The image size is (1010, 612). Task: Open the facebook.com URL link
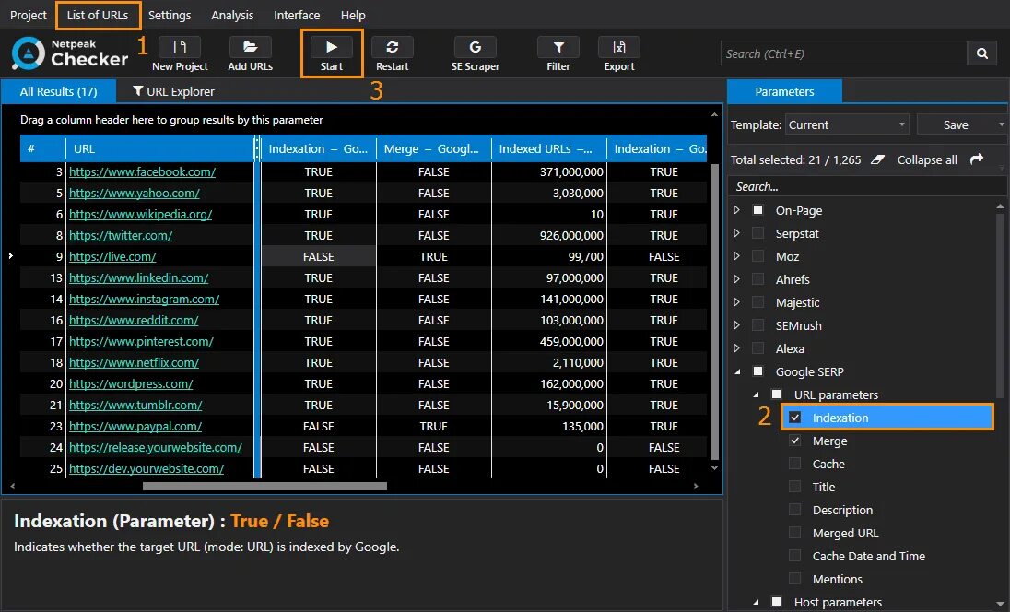[x=142, y=171]
